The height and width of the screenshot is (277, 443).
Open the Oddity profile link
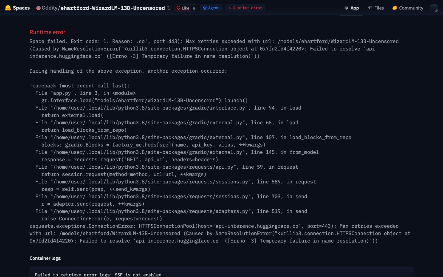[50, 8]
